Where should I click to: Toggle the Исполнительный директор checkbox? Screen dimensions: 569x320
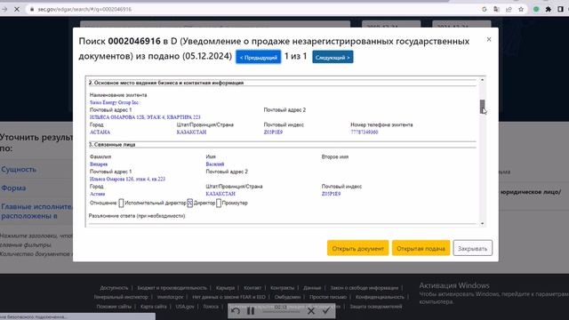click(x=121, y=204)
